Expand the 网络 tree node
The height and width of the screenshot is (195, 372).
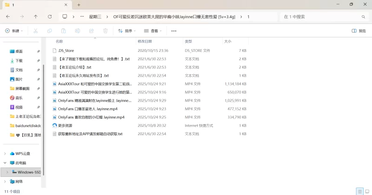pyautogui.click(x=5, y=182)
